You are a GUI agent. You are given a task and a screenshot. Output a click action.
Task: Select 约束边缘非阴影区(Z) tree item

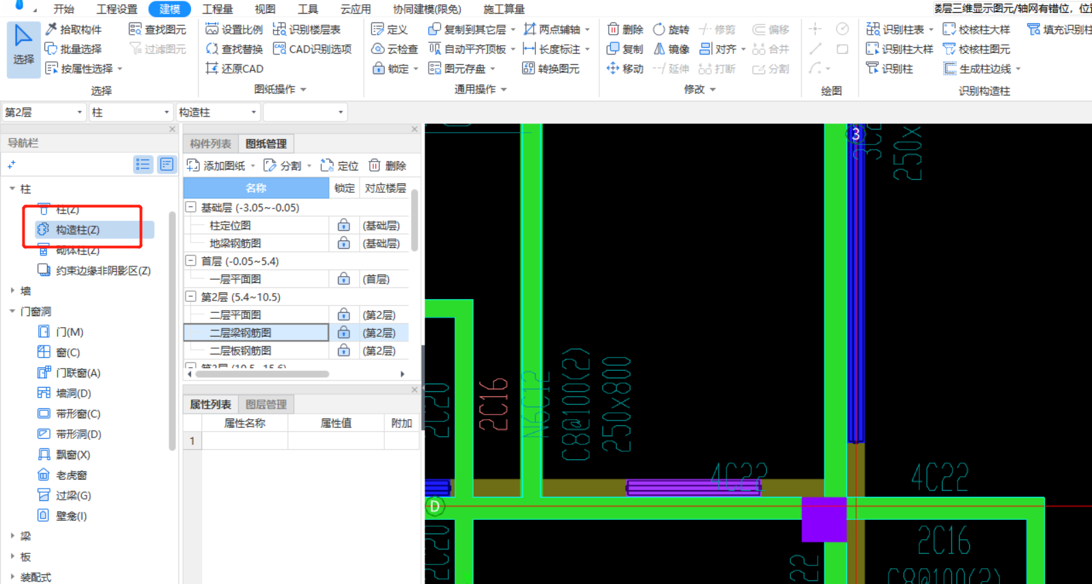point(94,271)
